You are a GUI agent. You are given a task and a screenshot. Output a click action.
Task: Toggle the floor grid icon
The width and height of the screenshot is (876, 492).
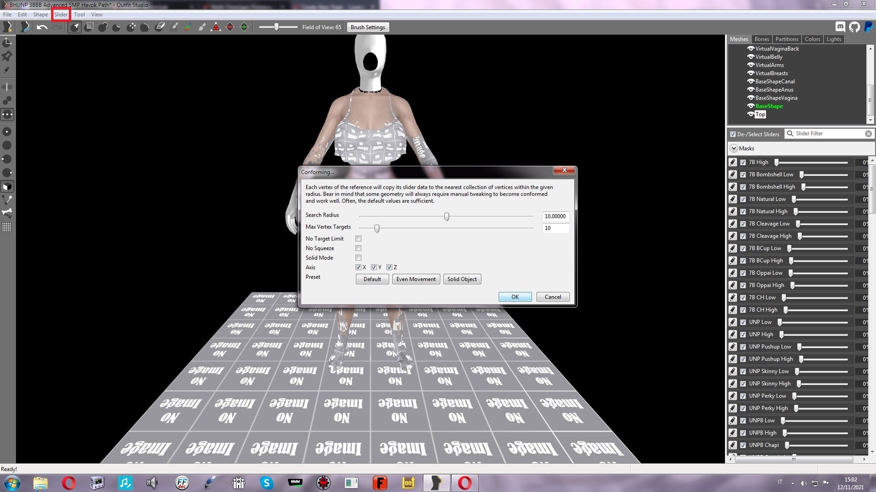point(7,227)
